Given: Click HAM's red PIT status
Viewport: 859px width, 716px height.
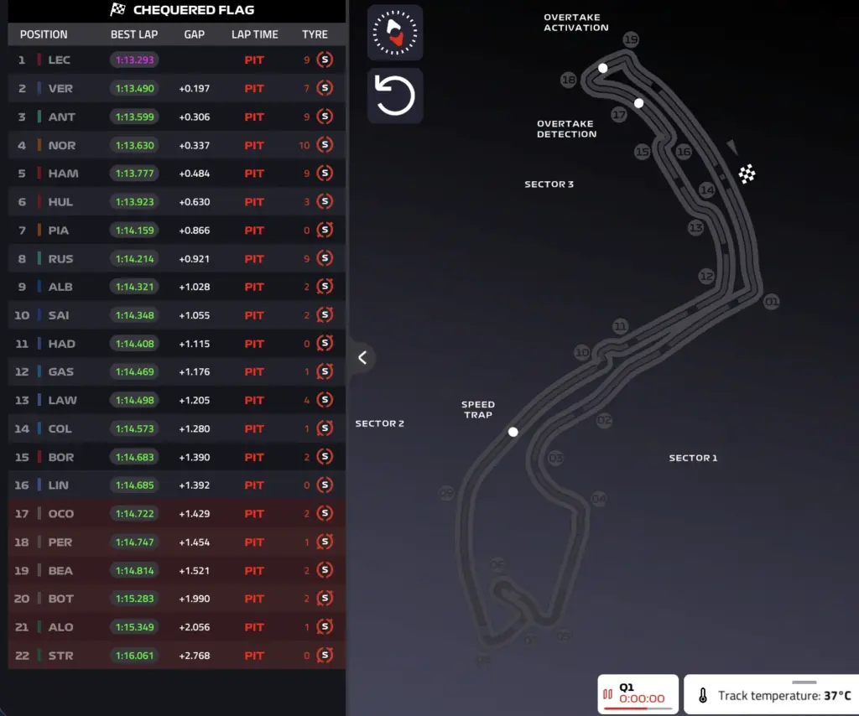Looking at the screenshot, I should click(x=254, y=174).
